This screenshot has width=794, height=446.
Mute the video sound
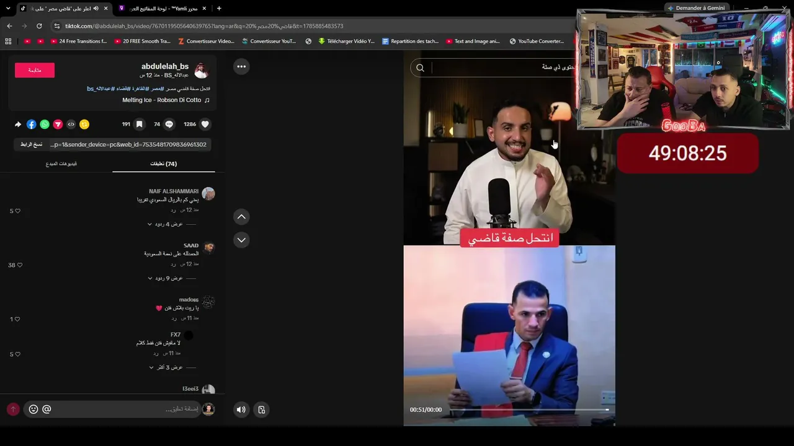(x=241, y=409)
